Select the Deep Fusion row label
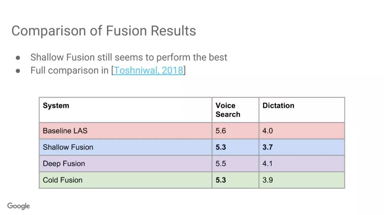 [x=64, y=164]
